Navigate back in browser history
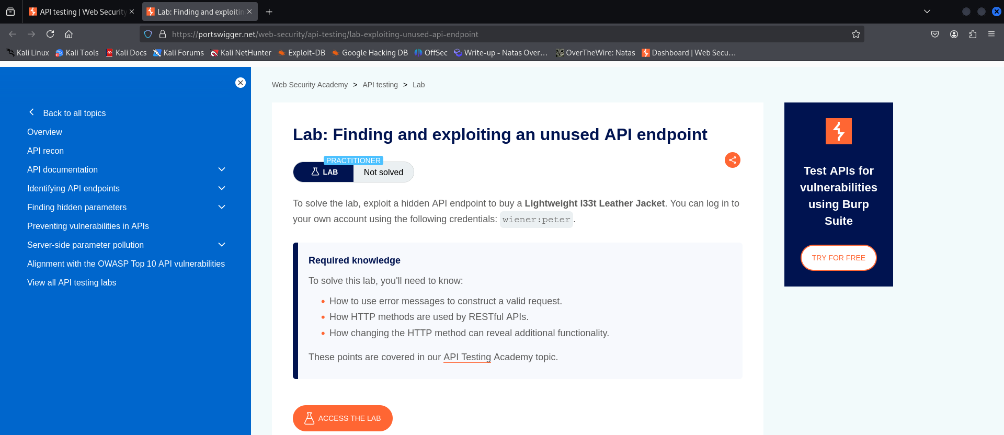The height and width of the screenshot is (435, 1004). [13, 34]
